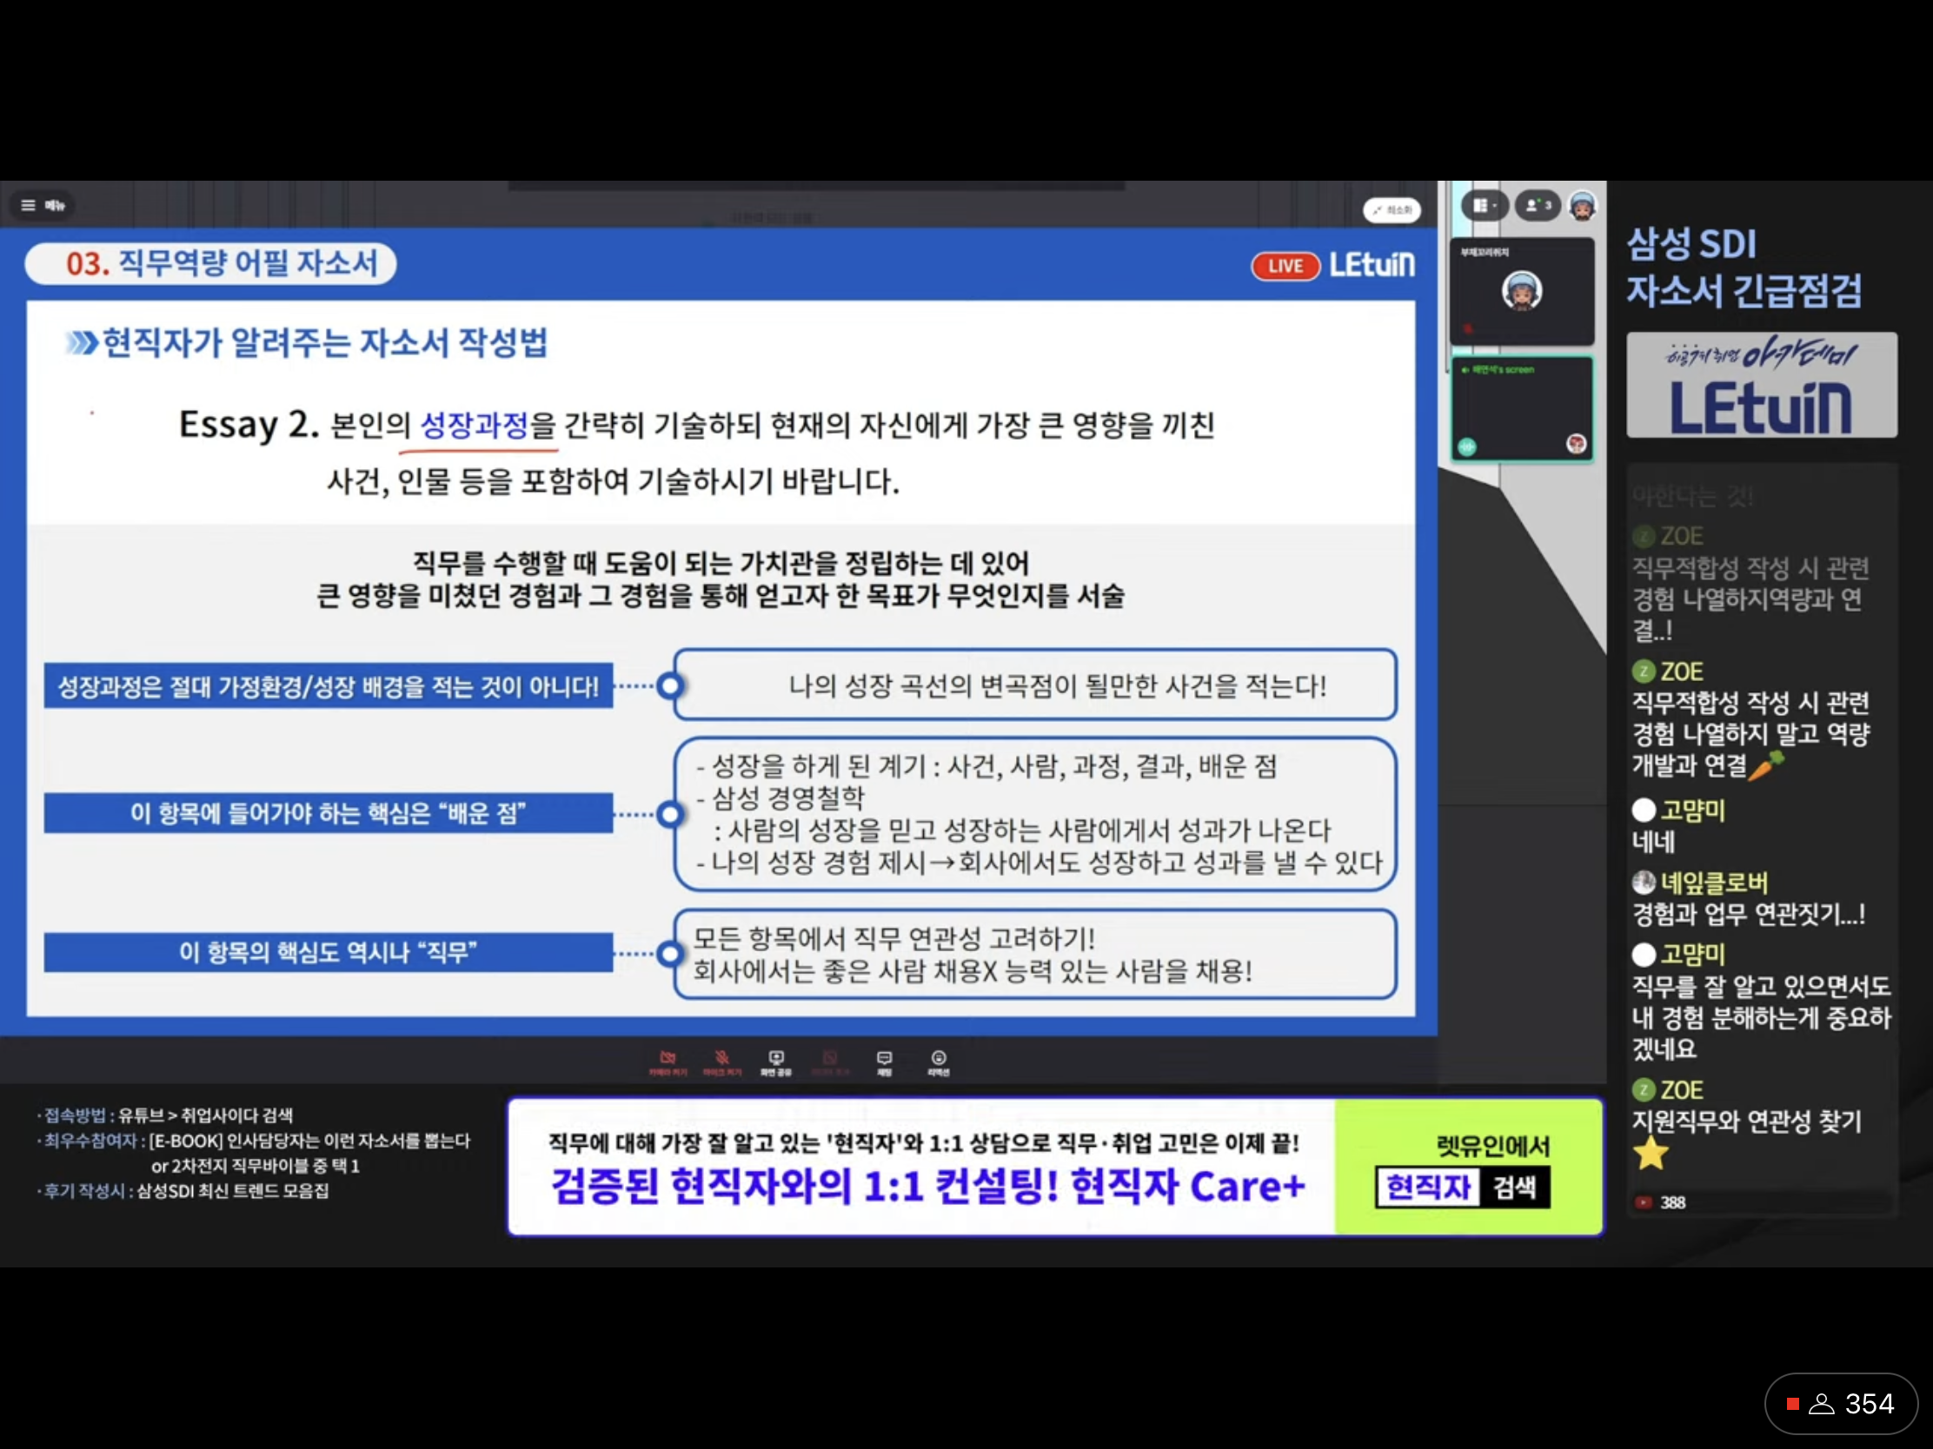Click 현직자 search field in banner
This screenshot has width=1933, height=1449.
click(x=1428, y=1187)
